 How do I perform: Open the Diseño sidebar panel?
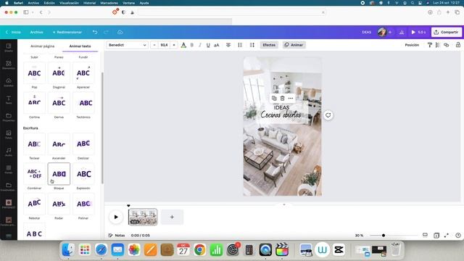tap(9, 47)
